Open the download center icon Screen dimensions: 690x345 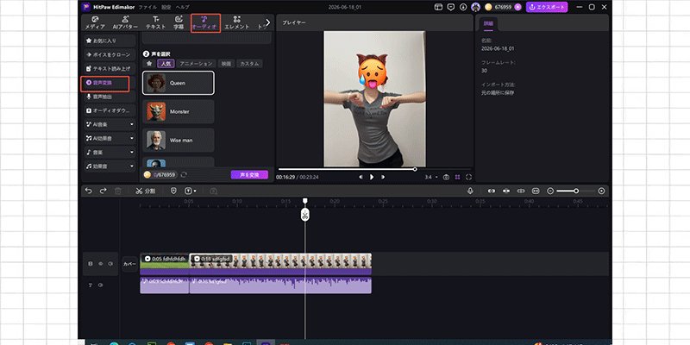(x=463, y=7)
